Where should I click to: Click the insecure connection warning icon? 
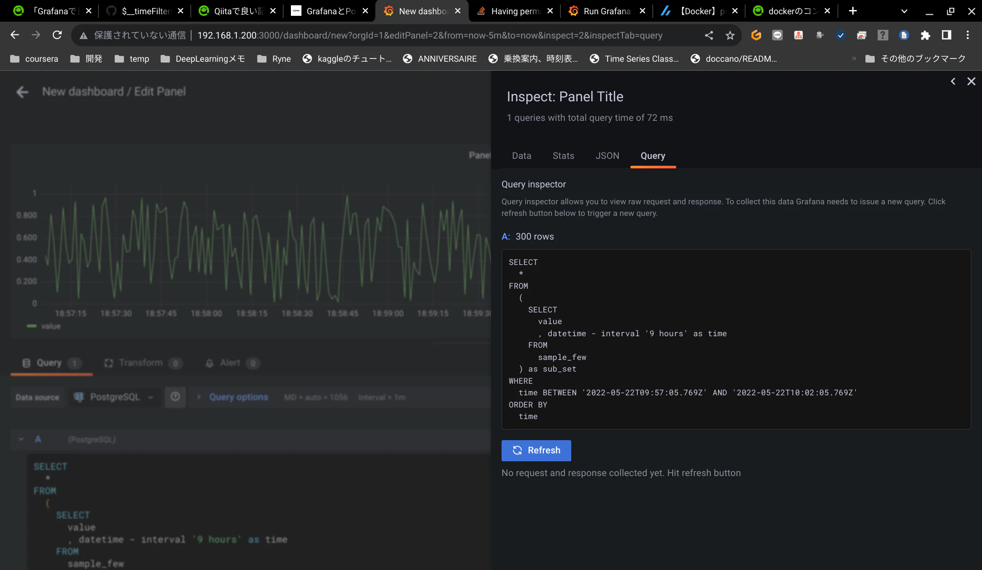(83, 35)
